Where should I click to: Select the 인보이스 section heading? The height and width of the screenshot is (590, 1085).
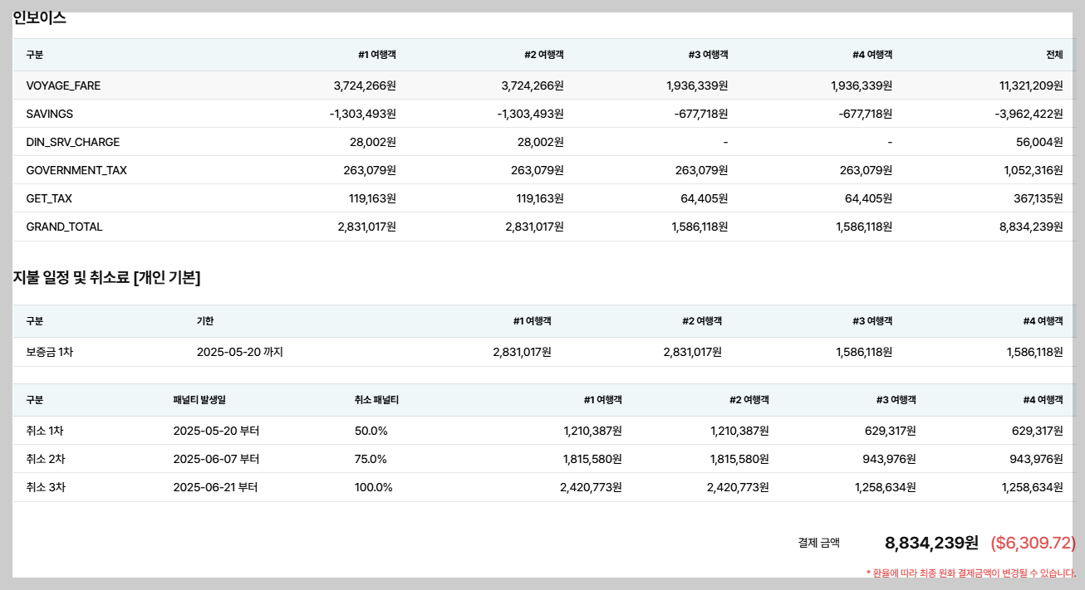tap(39, 17)
